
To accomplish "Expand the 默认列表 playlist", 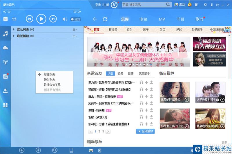I will click(x=14, y=29).
